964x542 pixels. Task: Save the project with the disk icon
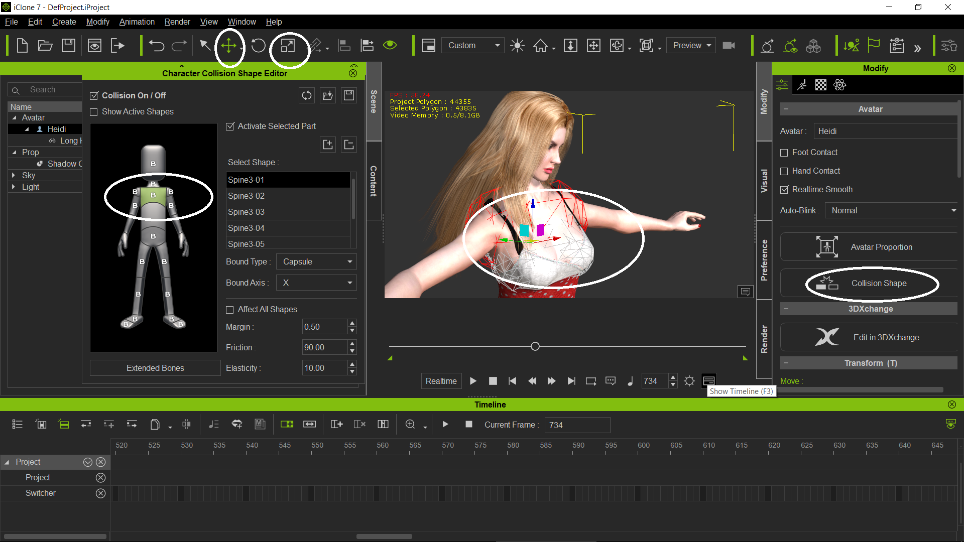point(68,46)
